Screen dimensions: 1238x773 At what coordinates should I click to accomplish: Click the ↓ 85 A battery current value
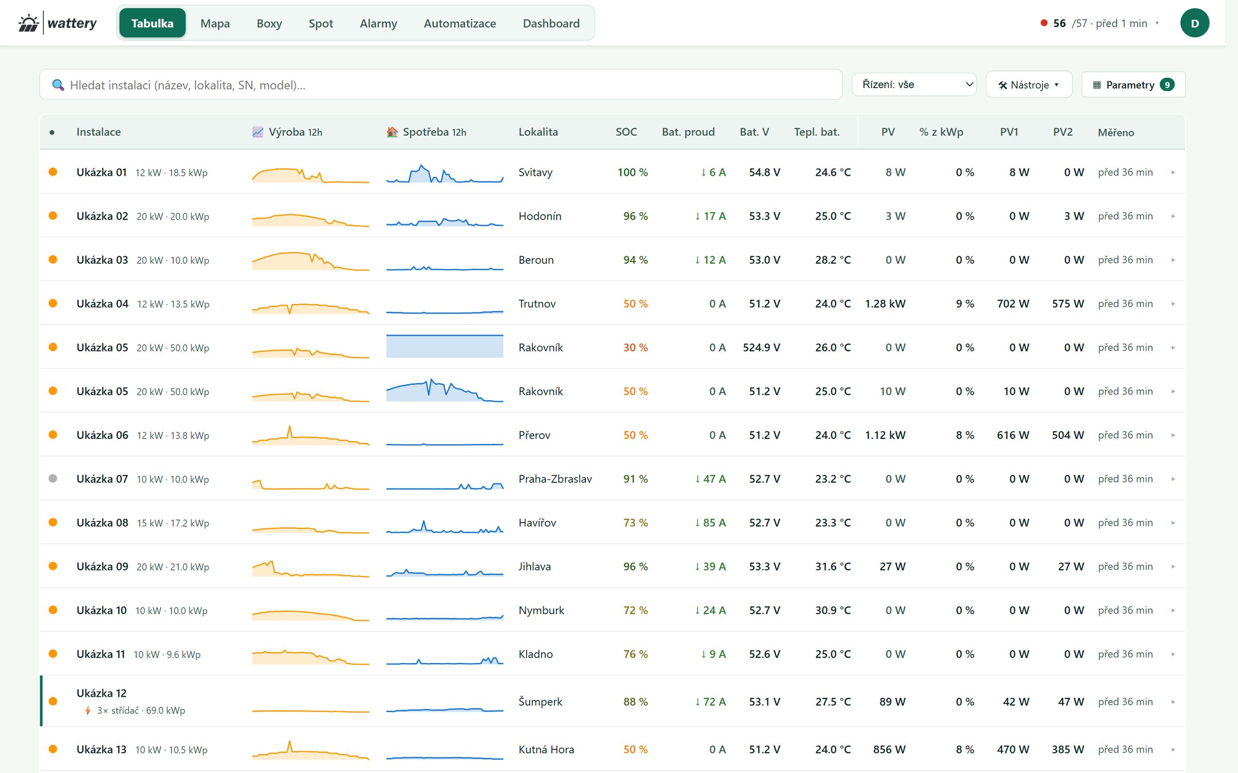[710, 523]
